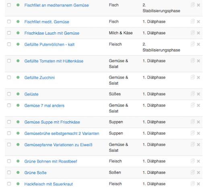Open the Hackfleisch mit Sauerkraut link

49,184
